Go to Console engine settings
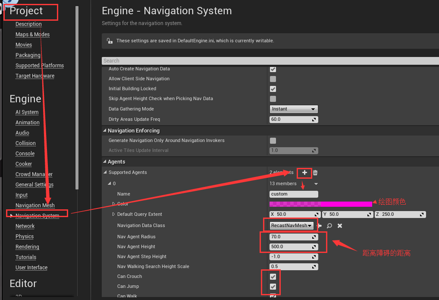The width and height of the screenshot is (439, 300). pos(25,154)
